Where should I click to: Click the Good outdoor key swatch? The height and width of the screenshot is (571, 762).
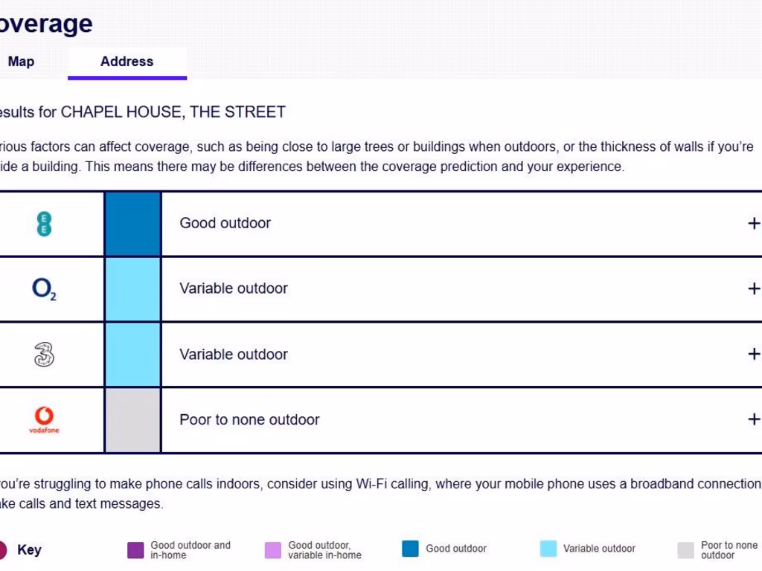point(411,549)
